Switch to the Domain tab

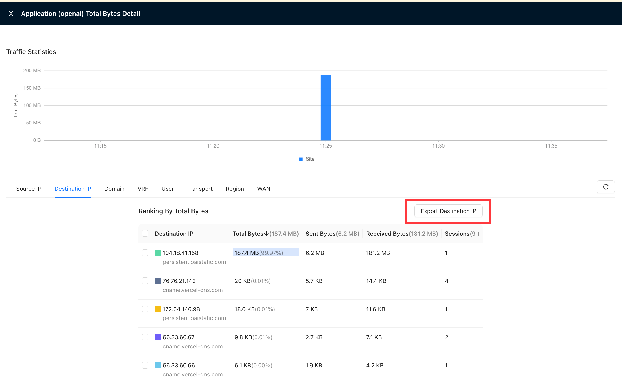pyautogui.click(x=114, y=189)
